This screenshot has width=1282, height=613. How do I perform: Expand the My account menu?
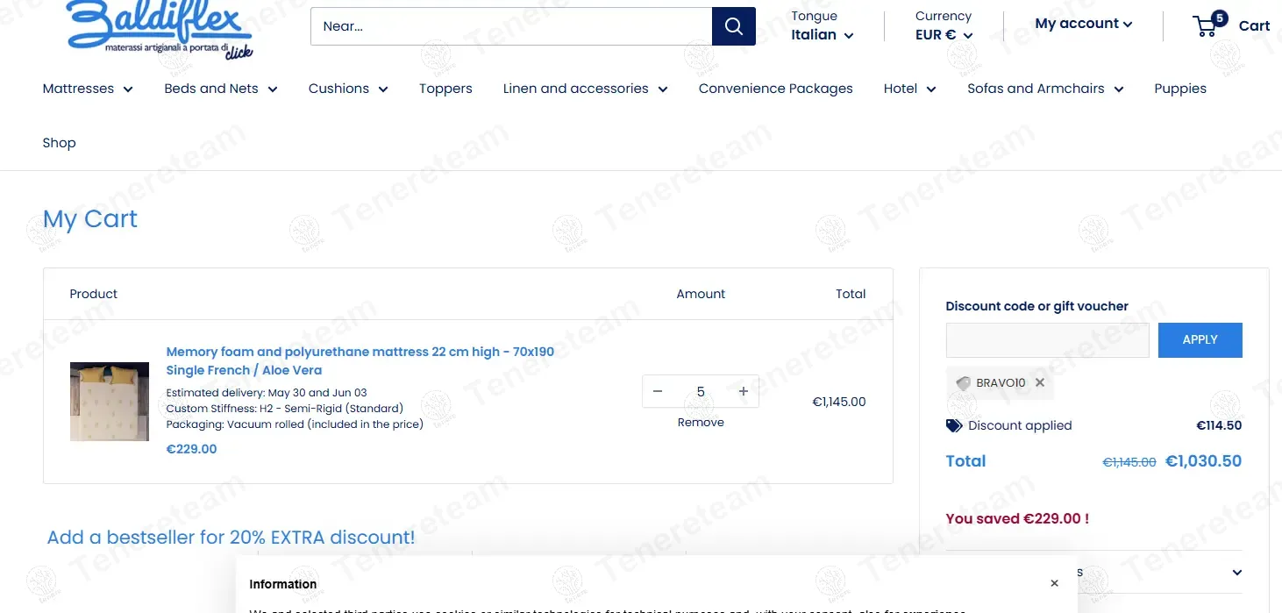coord(1084,24)
